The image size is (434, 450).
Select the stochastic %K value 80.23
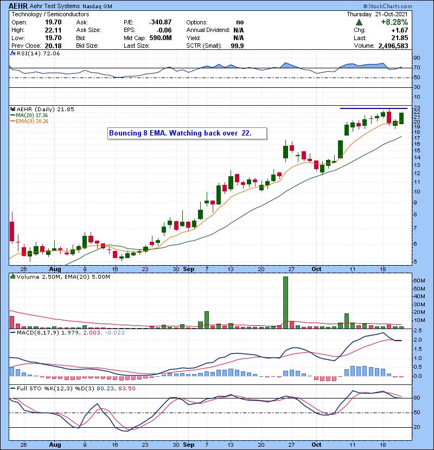tap(105, 389)
